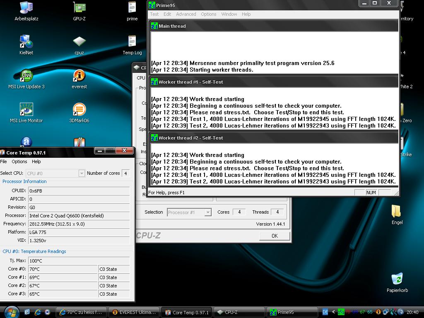This screenshot has width=424, height=318.
Task: Click Core #0 temperature 70°C
Action: click(63, 269)
